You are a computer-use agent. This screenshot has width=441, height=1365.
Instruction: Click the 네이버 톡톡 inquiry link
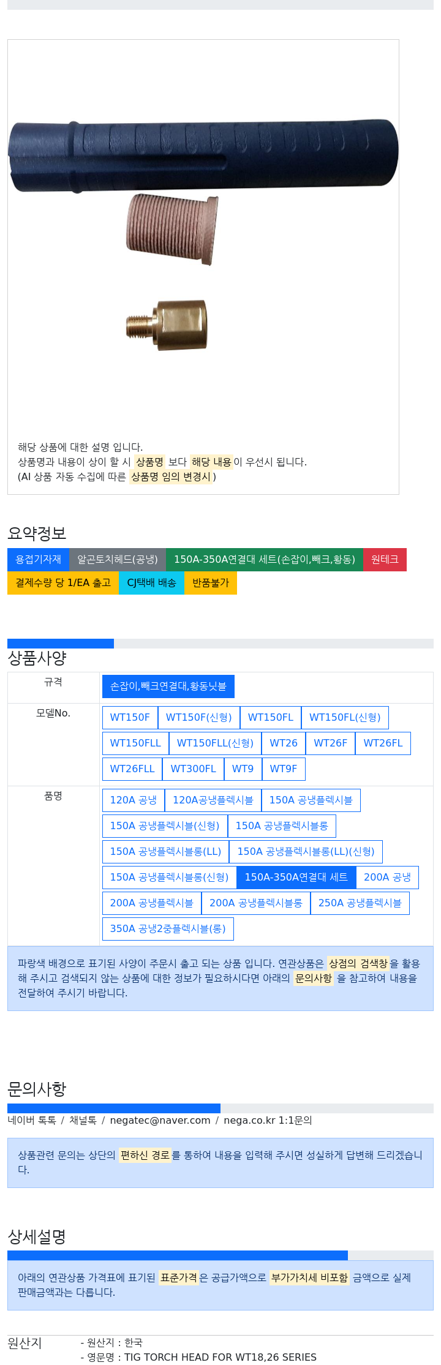pyautogui.click(x=32, y=1120)
